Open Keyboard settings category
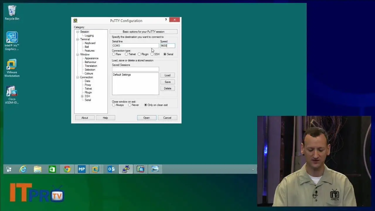 coord(90,43)
